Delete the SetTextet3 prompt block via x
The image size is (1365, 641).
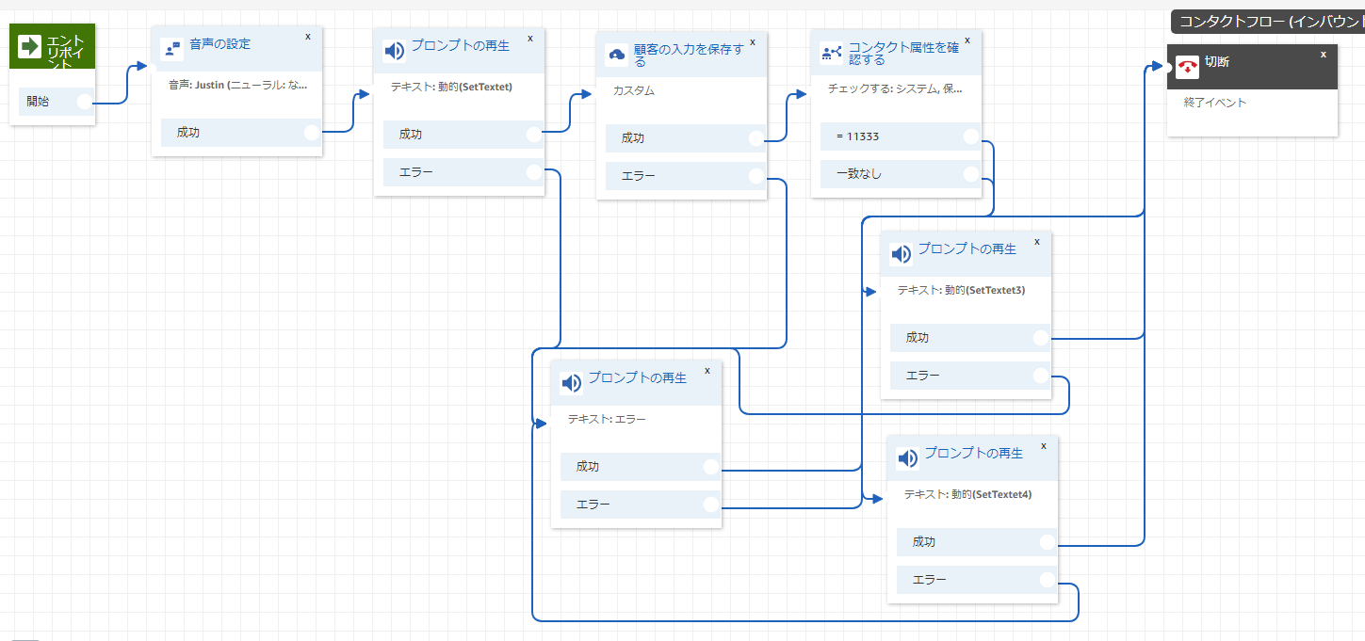click(1037, 241)
